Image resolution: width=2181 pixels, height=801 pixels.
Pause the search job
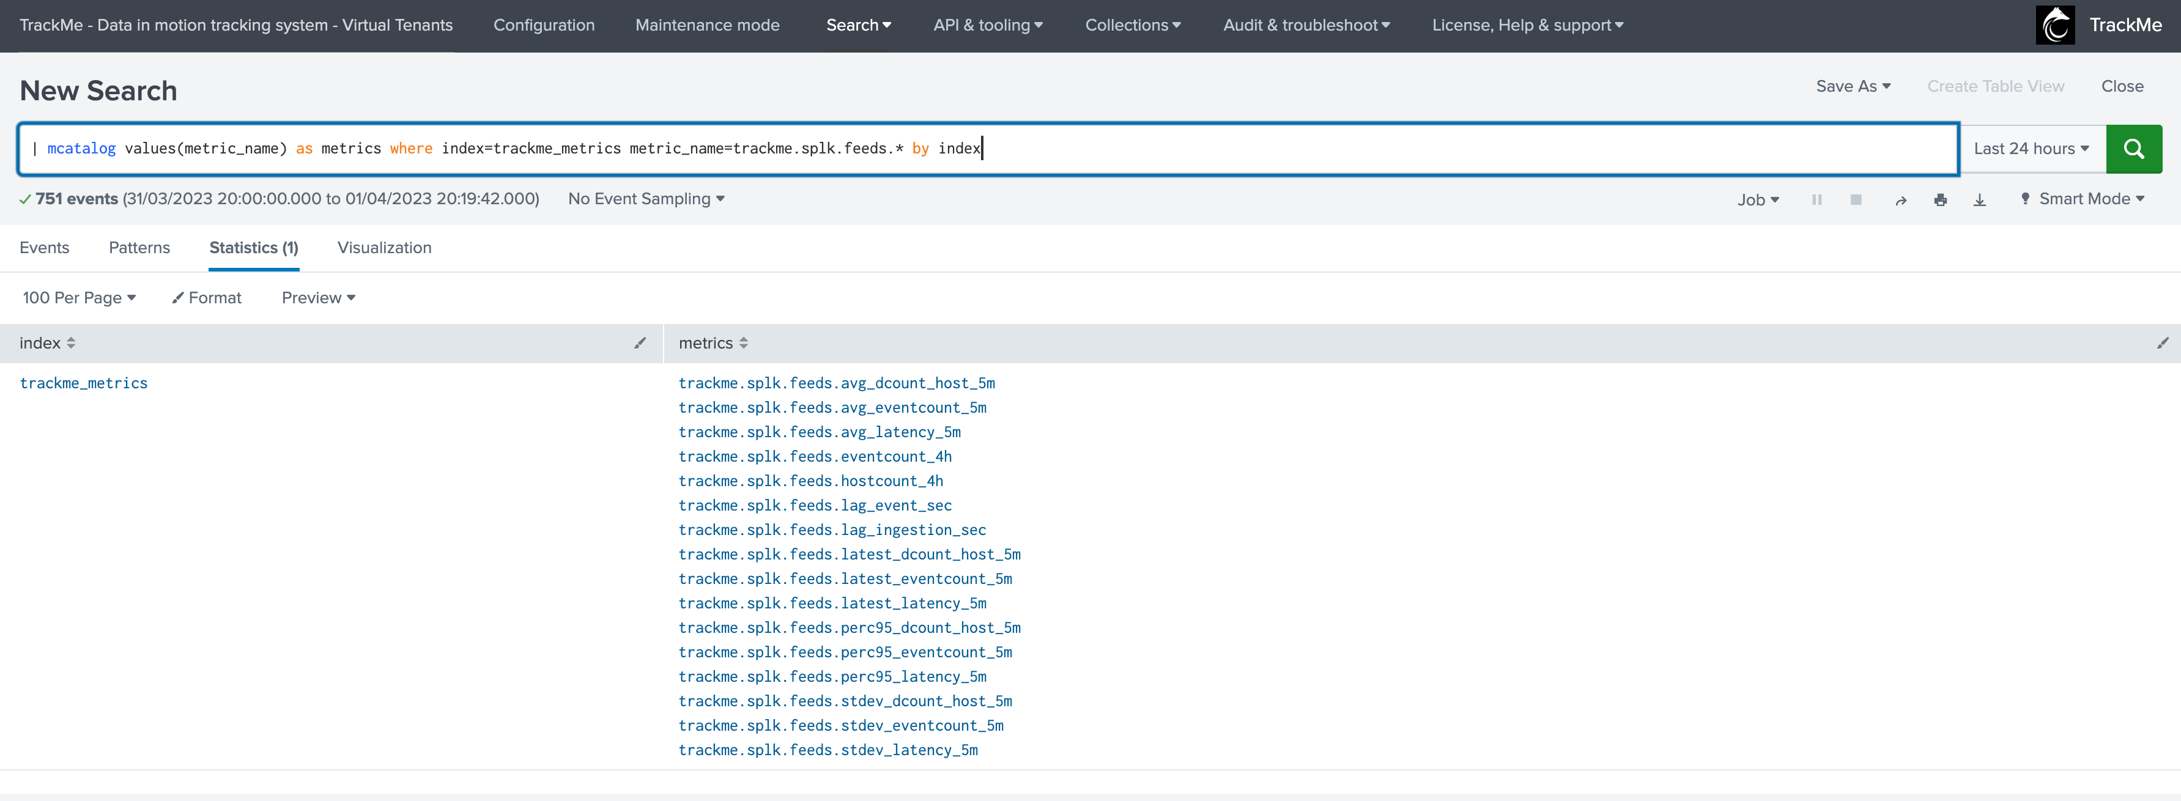click(x=1816, y=200)
